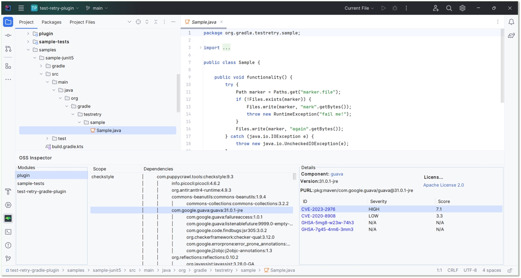This screenshot has height=278, width=521.
Task: Open the main branch dropdown
Action: point(97,8)
